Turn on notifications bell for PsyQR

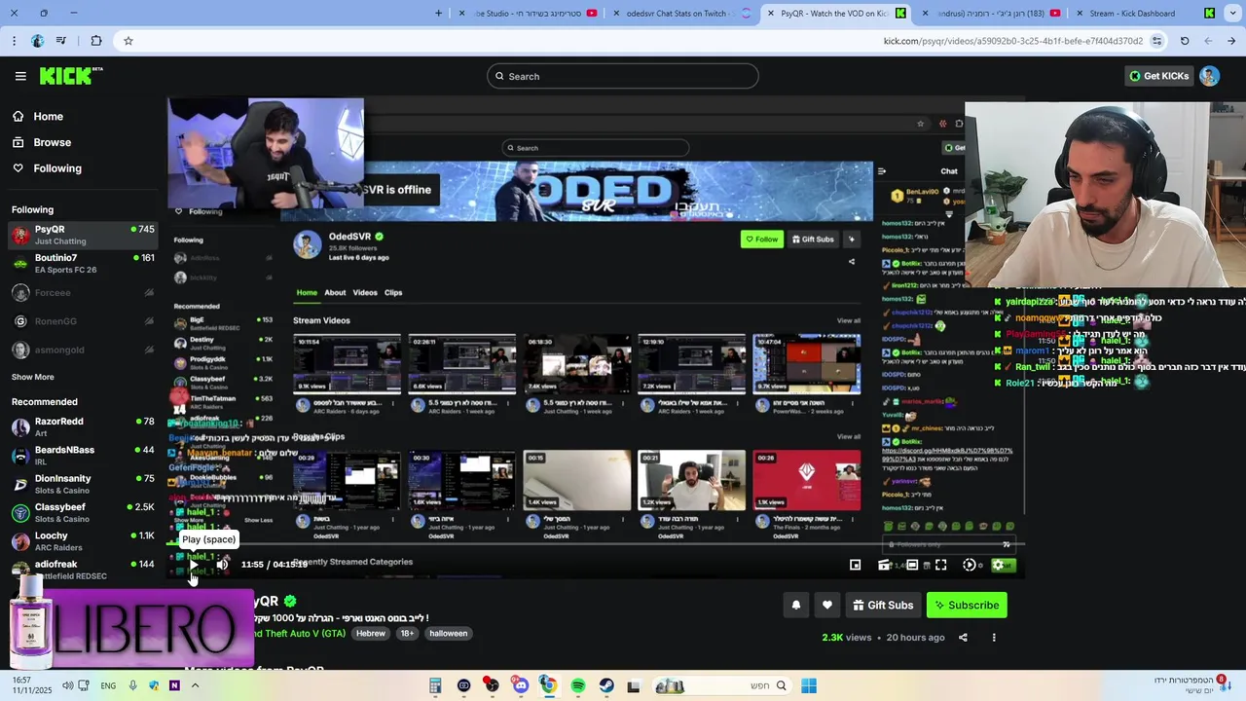click(x=796, y=605)
